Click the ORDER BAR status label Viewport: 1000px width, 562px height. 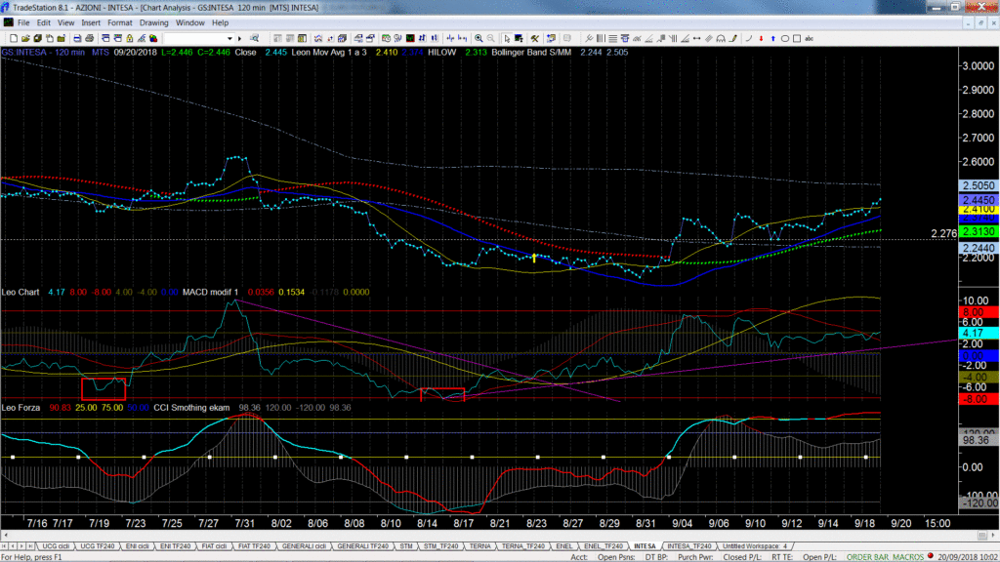867,557
